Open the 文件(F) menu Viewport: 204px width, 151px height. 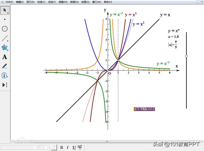(9, 2)
